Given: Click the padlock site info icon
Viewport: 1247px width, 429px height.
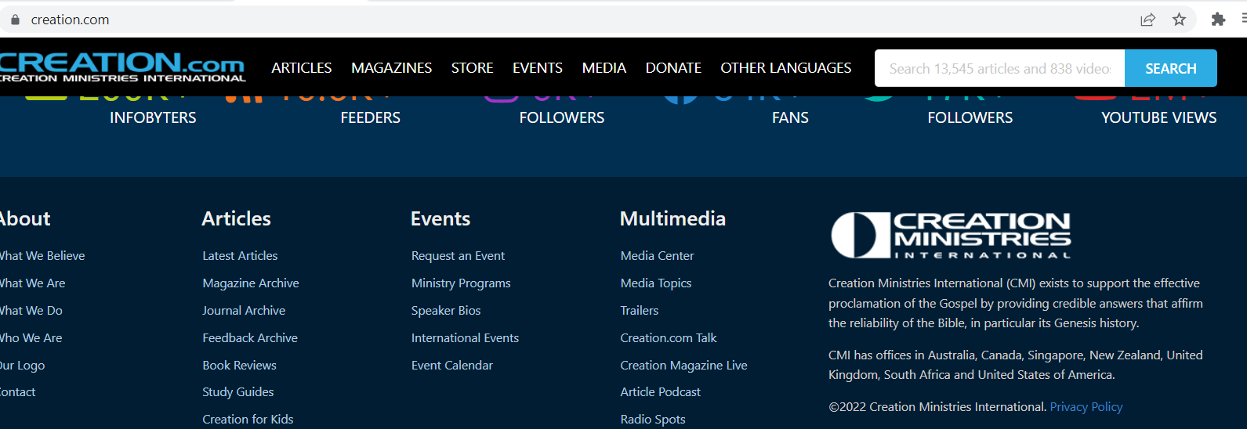Looking at the screenshot, I should [x=15, y=20].
